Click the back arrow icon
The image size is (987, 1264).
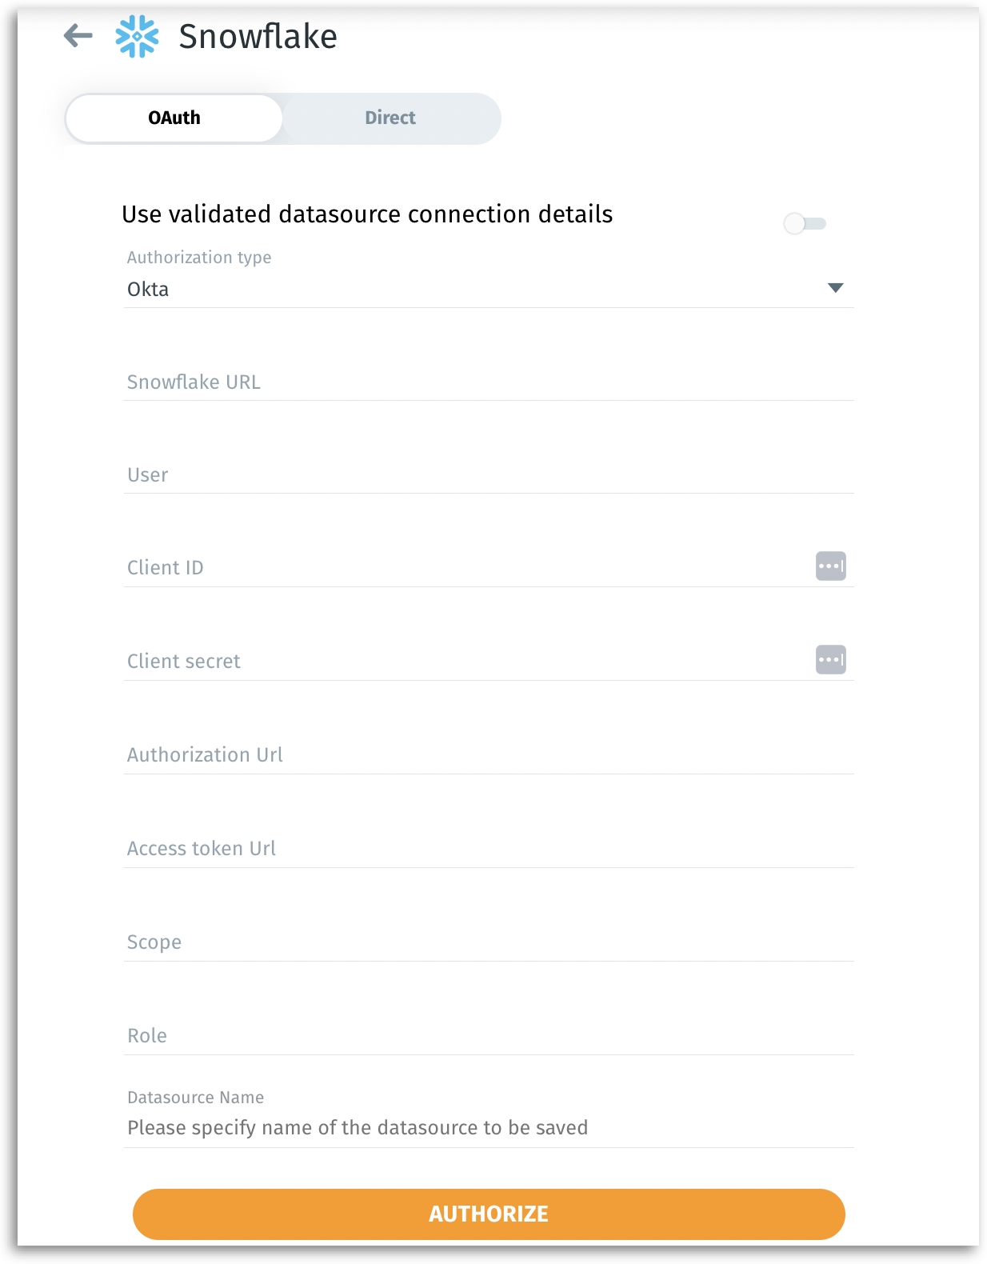click(78, 36)
